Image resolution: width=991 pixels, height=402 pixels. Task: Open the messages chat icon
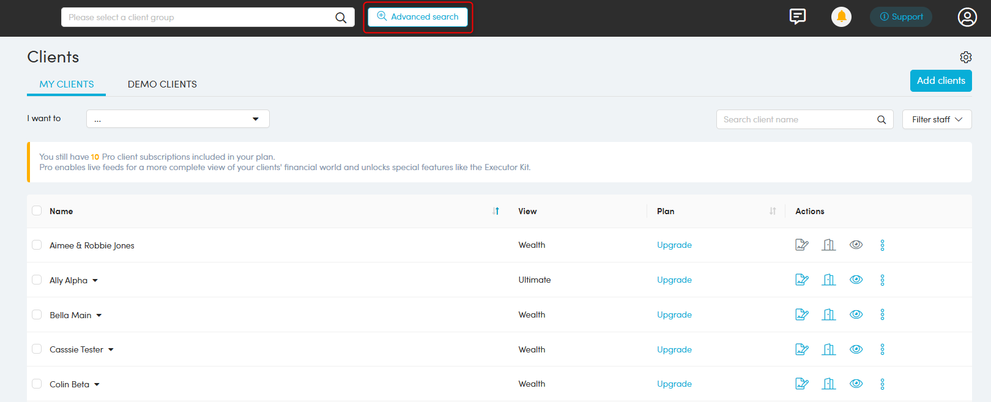(797, 17)
